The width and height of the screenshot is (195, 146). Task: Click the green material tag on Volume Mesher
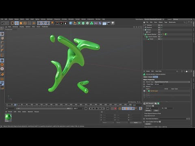tap(166, 34)
